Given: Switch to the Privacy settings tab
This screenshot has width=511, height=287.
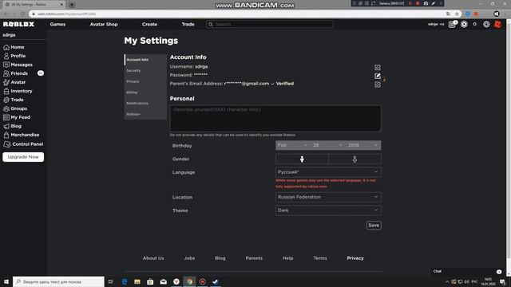Looking at the screenshot, I should click(145, 81).
